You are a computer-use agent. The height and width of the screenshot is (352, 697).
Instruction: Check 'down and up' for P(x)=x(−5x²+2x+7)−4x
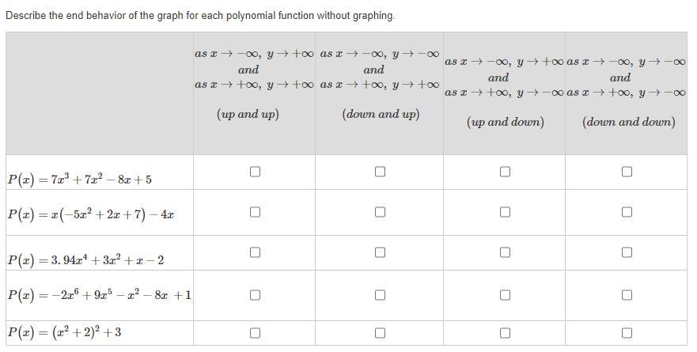pos(380,212)
